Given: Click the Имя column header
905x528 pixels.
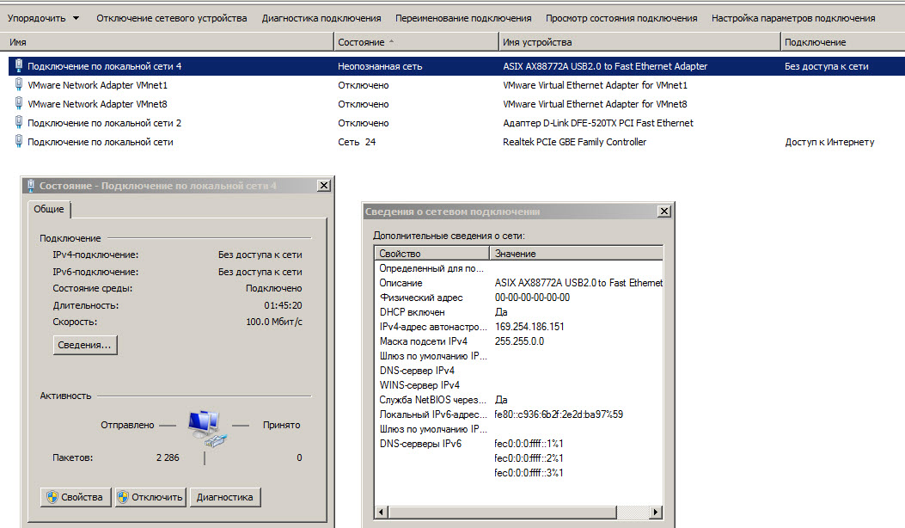Looking at the screenshot, I should [x=170, y=42].
